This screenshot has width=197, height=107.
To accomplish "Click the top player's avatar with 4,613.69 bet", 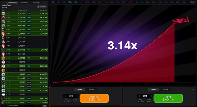I will click(3, 13).
